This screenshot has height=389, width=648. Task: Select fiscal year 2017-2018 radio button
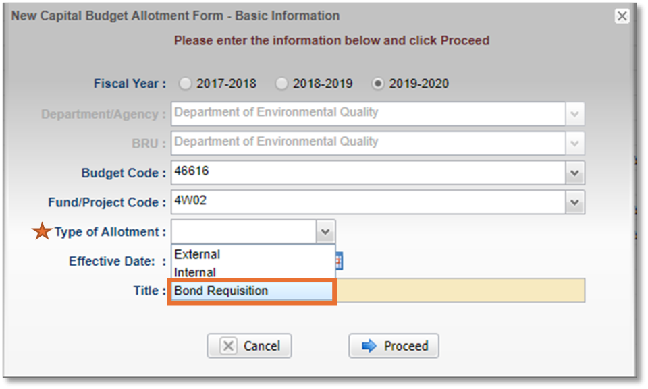pyautogui.click(x=185, y=84)
